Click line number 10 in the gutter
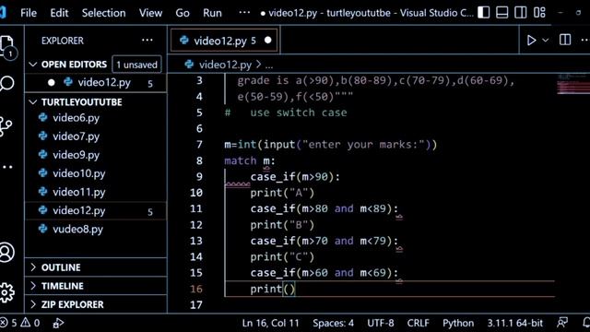This screenshot has height=332, width=590. point(196,193)
